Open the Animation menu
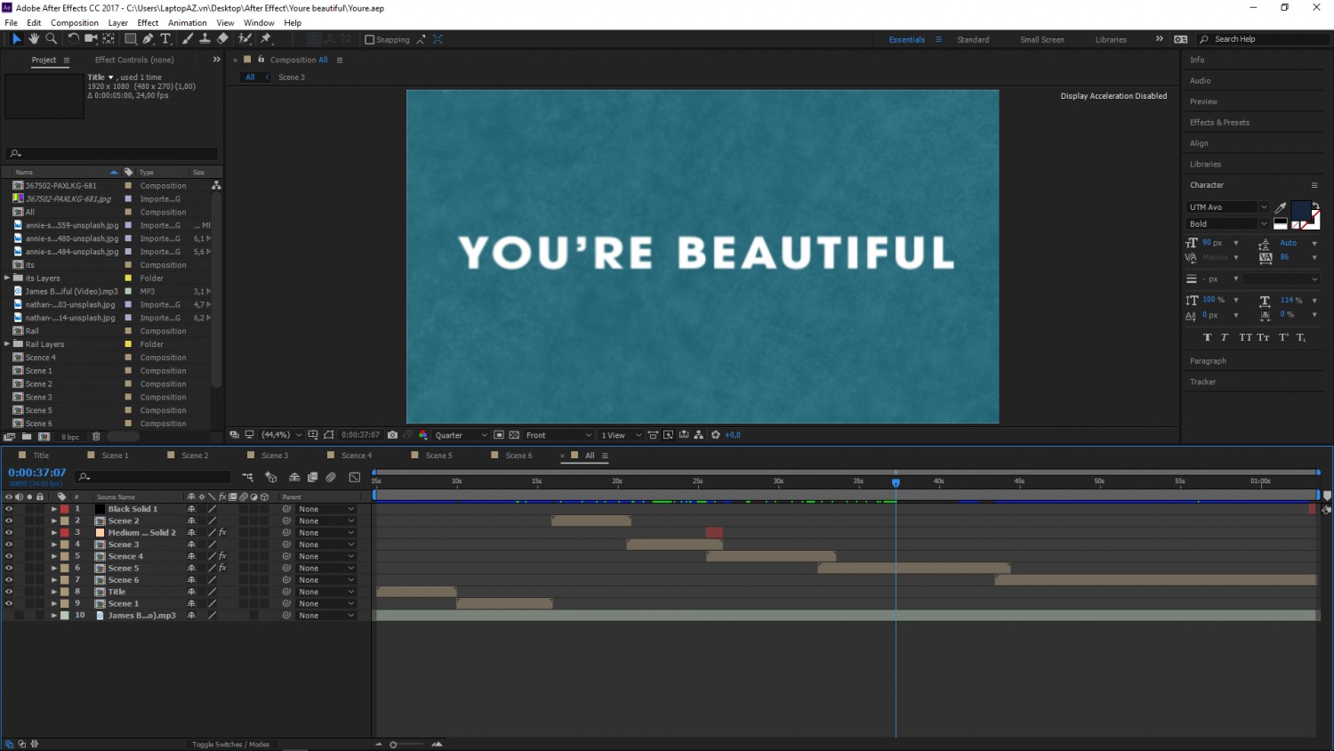The height and width of the screenshot is (751, 1334). 188,23
